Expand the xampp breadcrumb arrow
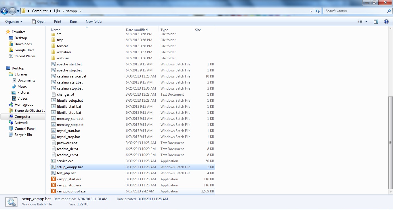The height and width of the screenshot is (210, 393). pos(80,11)
